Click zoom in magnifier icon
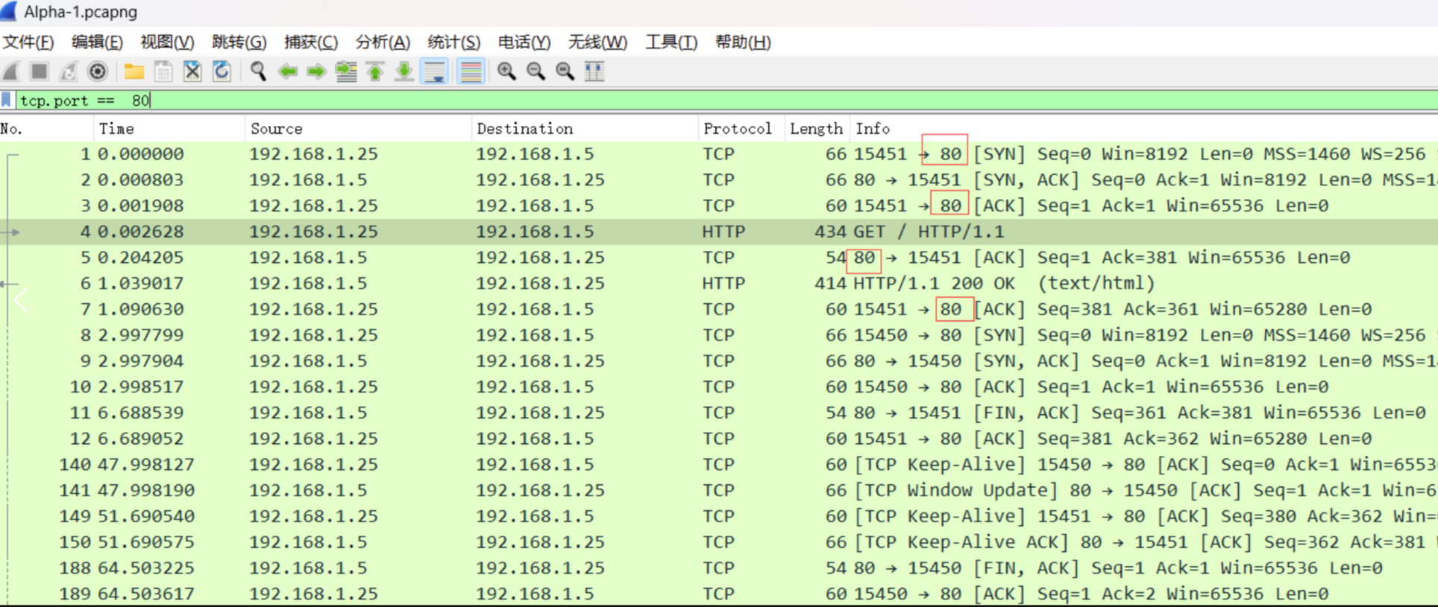Image resolution: width=1438 pixels, height=607 pixels. coord(506,71)
